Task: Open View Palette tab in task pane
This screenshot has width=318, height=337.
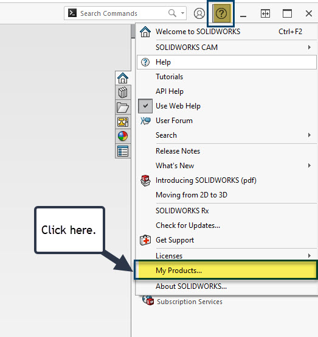Action: 123,122
